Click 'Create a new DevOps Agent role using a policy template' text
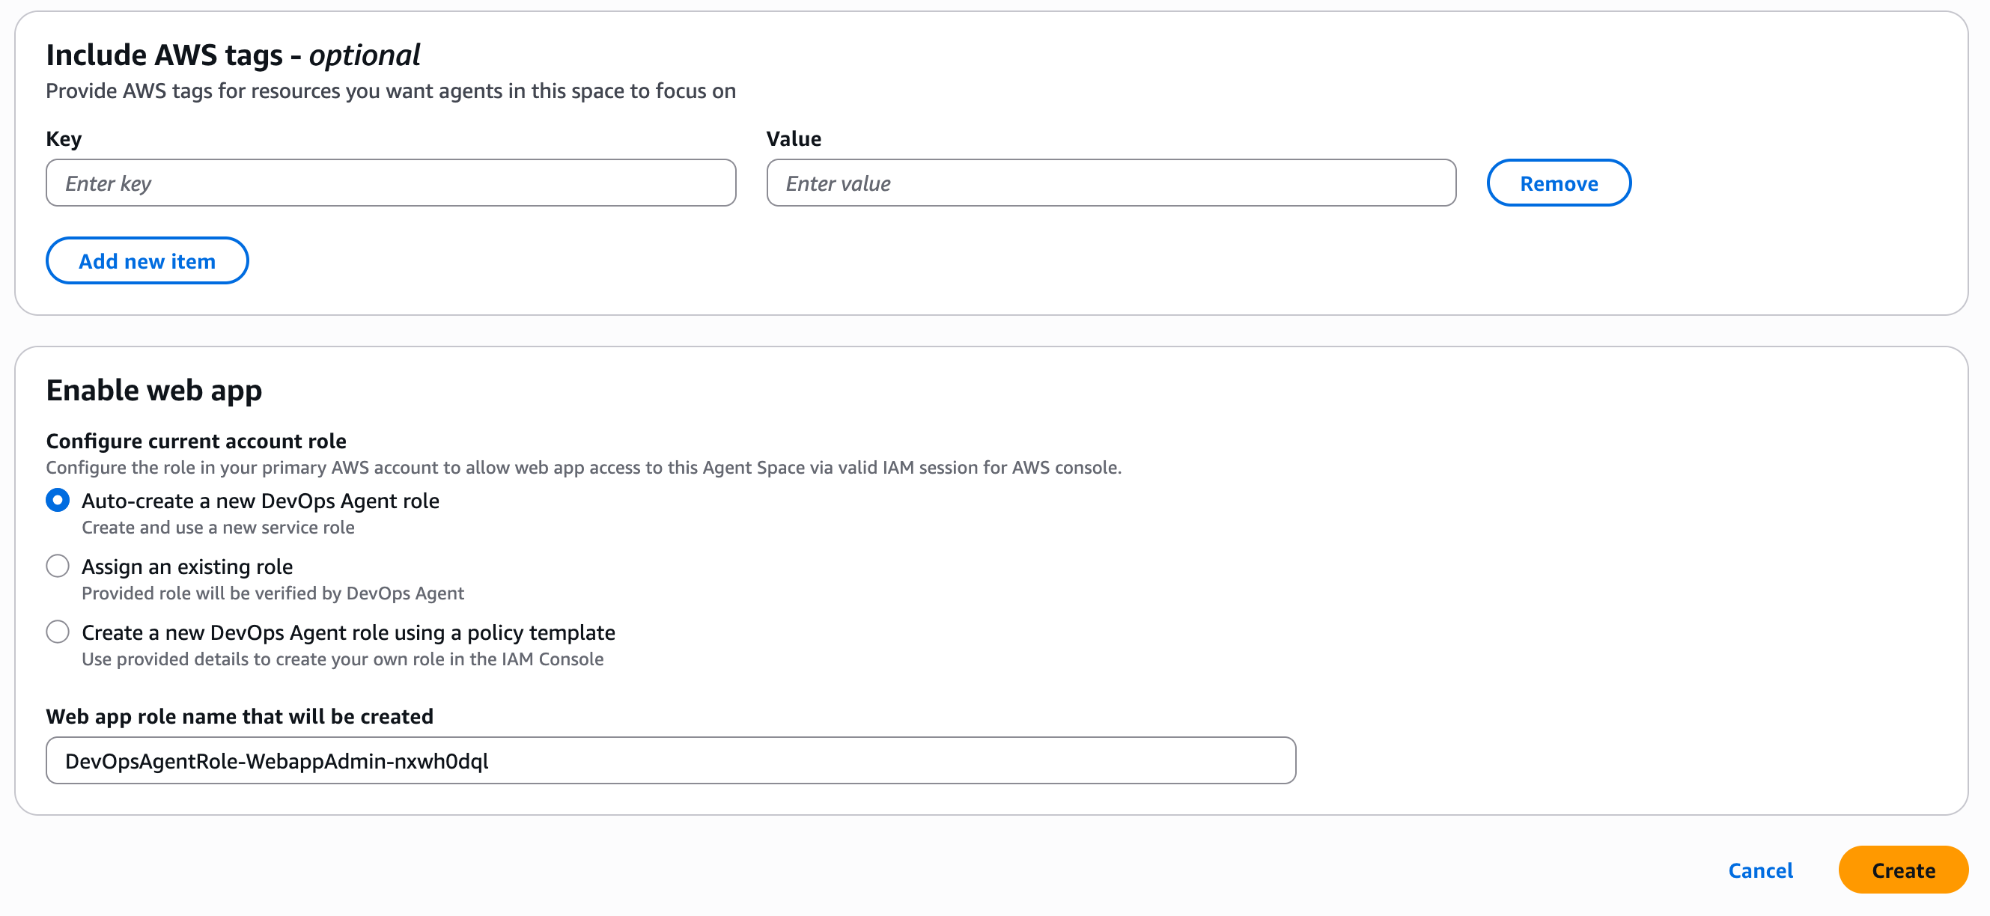The height and width of the screenshot is (916, 1990). 347,632
